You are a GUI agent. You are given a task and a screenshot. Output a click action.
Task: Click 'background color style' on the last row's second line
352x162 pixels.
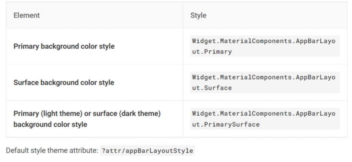50,124
